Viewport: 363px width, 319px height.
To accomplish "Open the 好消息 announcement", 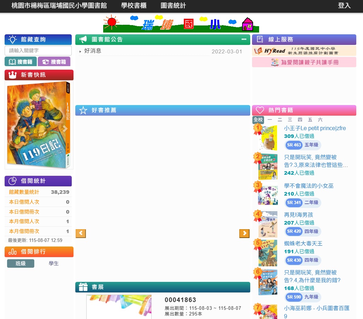I will click(x=93, y=51).
